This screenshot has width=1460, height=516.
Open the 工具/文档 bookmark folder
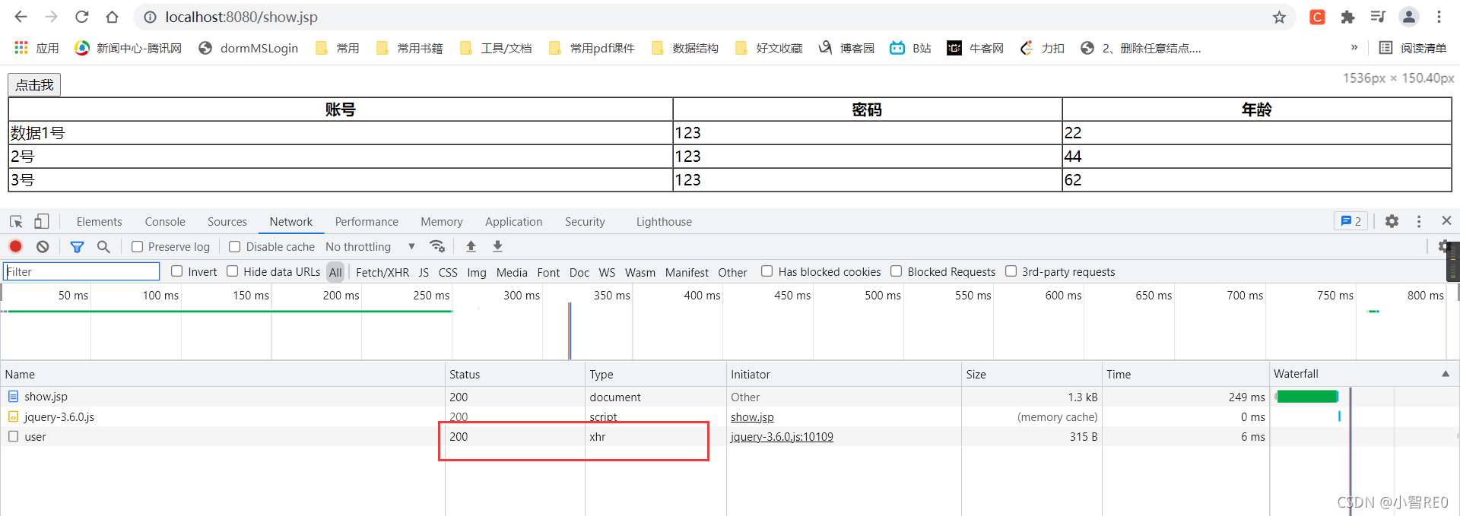pos(495,48)
